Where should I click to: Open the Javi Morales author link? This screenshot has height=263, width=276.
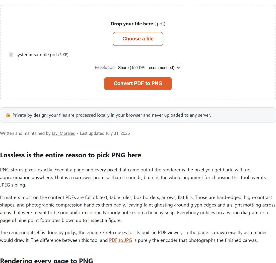(63, 133)
